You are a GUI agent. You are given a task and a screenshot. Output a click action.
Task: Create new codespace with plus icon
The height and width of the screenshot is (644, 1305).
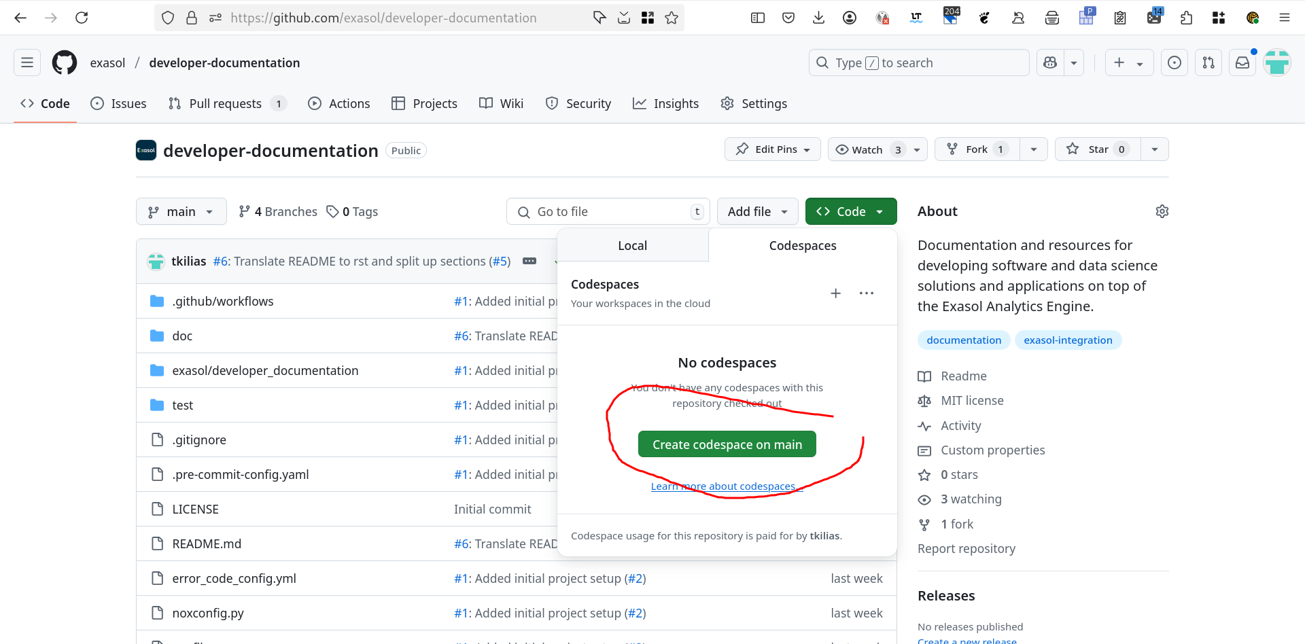click(x=836, y=293)
